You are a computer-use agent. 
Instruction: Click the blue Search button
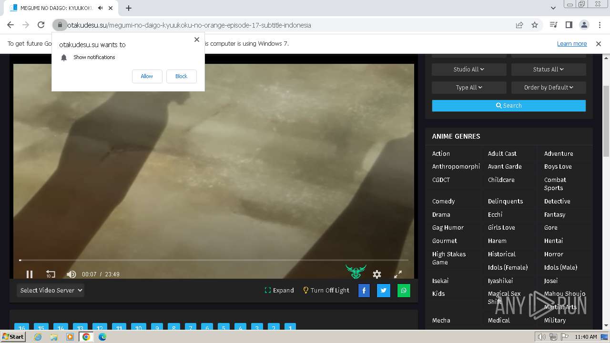pyautogui.click(x=509, y=106)
